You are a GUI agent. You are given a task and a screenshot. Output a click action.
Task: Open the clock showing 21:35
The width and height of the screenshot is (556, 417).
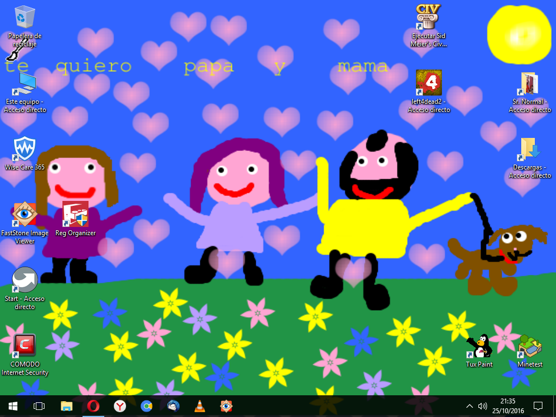(508, 406)
